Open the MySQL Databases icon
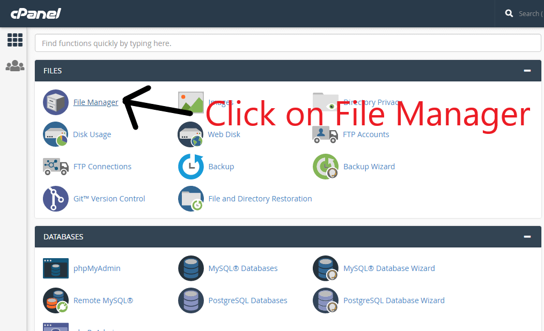This screenshot has width=544, height=331. pyautogui.click(x=191, y=268)
